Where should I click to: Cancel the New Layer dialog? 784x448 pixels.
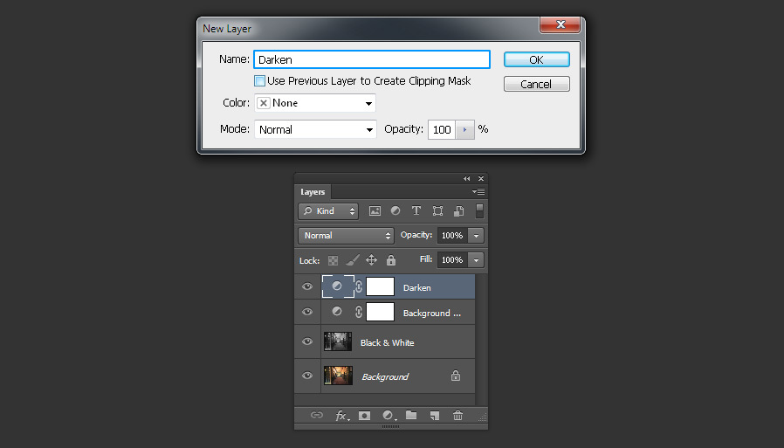(x=537, y=84)
